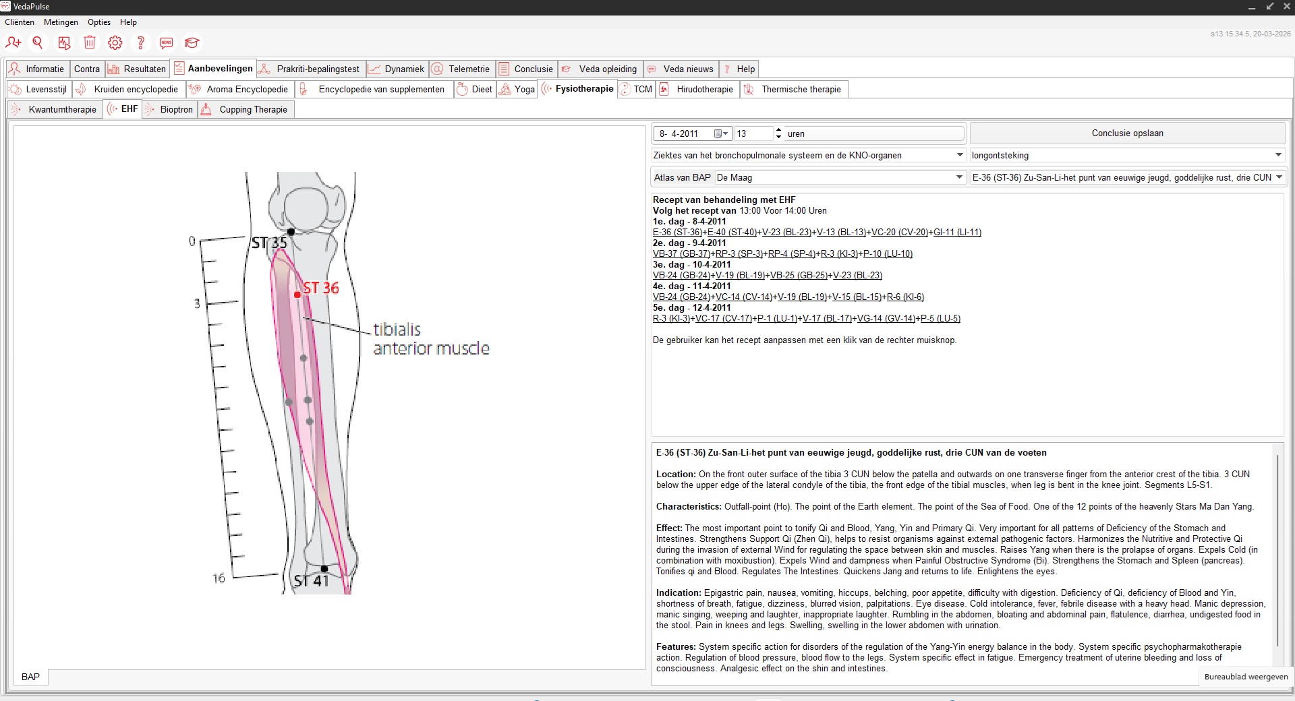Open the date picker calendar dropdown

click(x=721, y=133)
